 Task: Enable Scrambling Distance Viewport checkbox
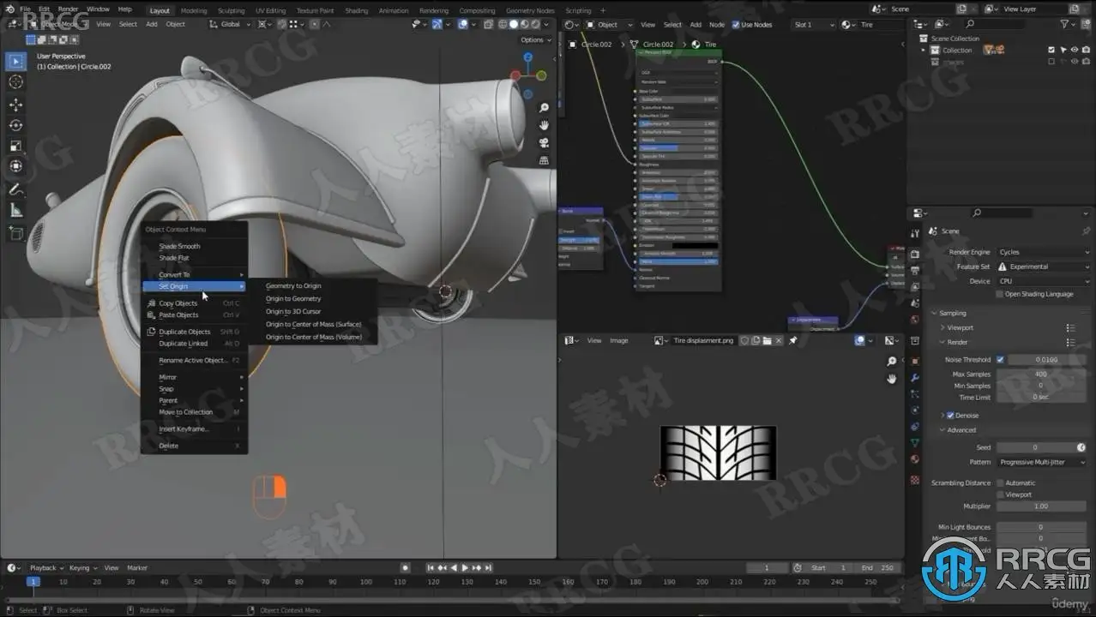[1000, 494]
